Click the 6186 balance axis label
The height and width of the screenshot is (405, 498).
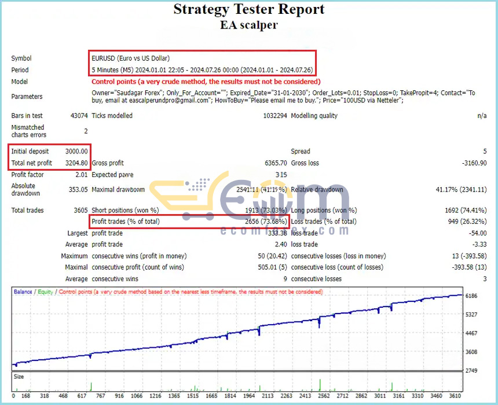[471, 296]
